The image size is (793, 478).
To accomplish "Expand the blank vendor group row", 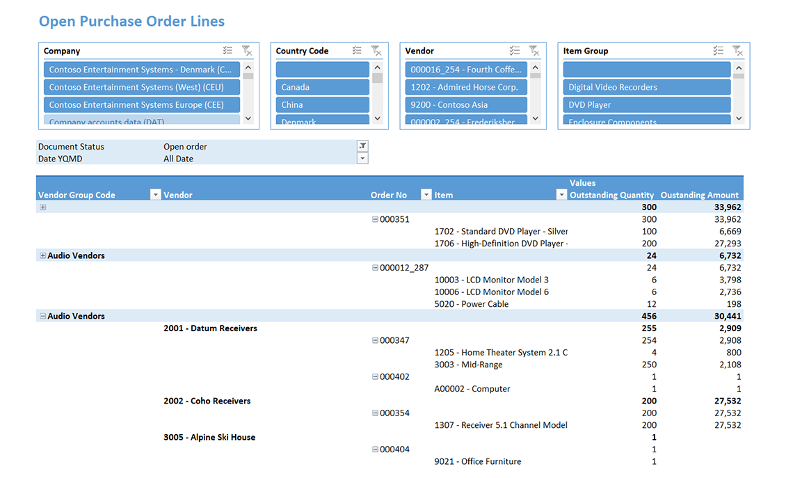I will coord(43,207).
